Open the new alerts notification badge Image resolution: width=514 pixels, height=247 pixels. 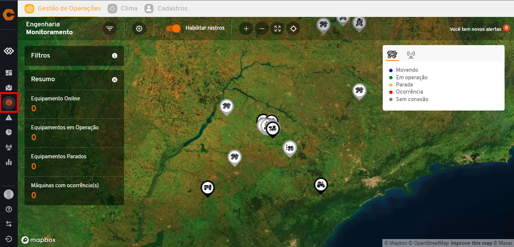506,27
